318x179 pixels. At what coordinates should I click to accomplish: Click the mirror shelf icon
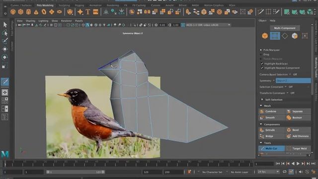point(147,12)
